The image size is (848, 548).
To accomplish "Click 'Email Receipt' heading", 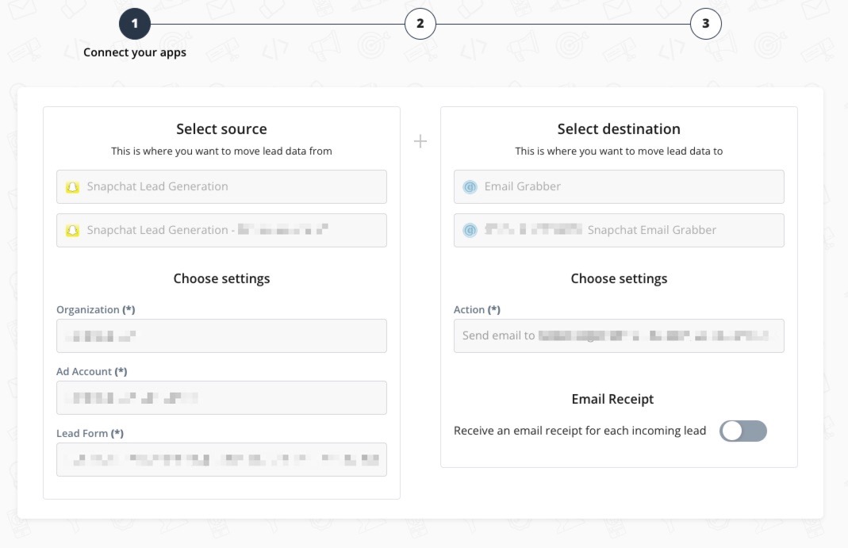I will [612, 400].
